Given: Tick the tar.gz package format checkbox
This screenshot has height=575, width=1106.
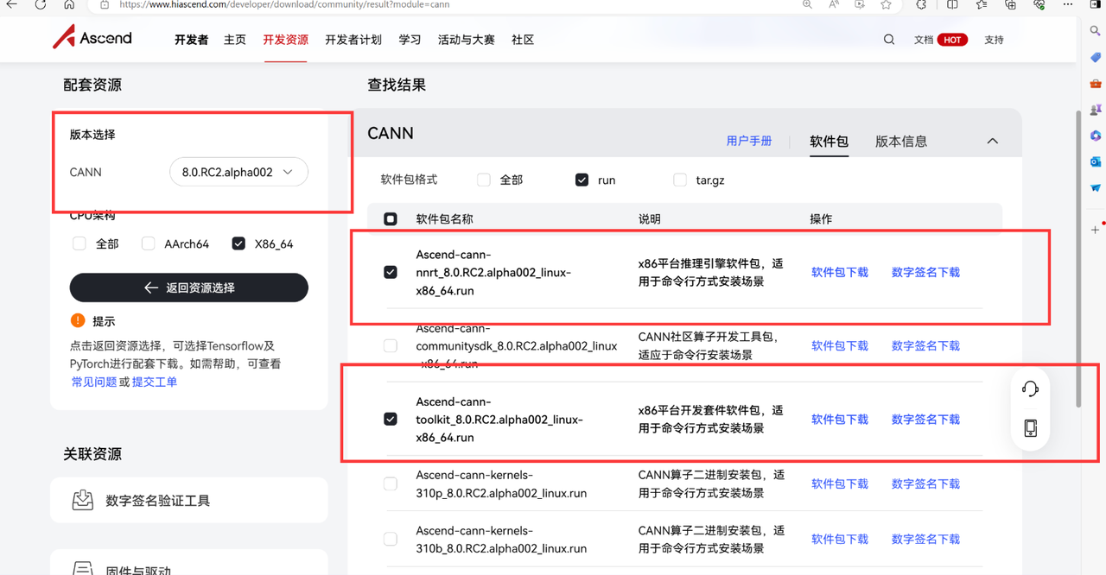Looking at the screenshot, I should 680,180.
